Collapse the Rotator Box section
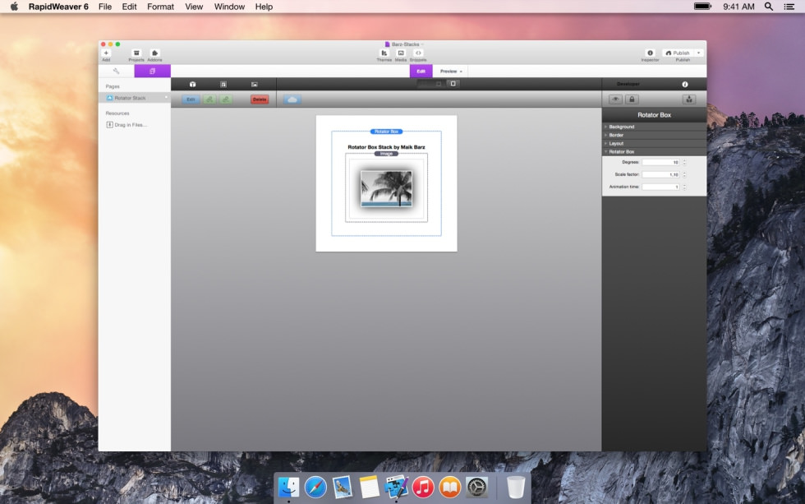805x504 pixels. pos(654,151)
